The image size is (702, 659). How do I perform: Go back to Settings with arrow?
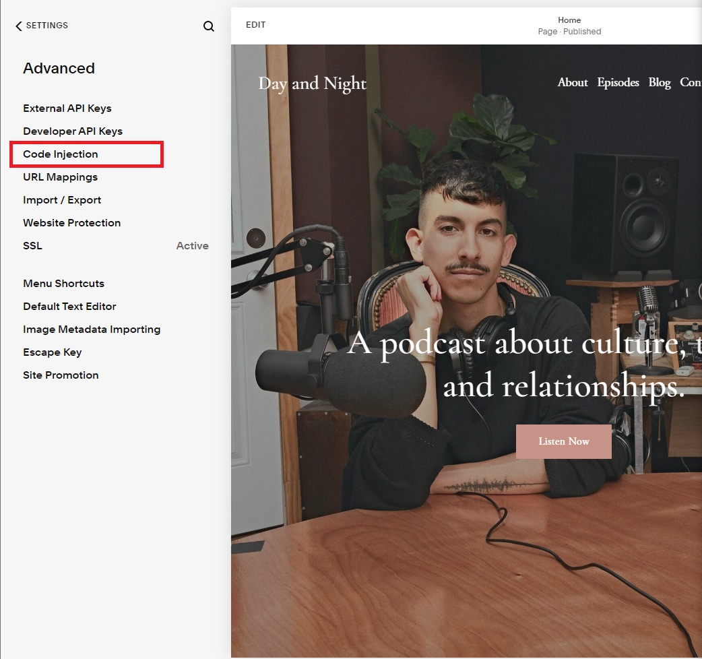tap(42, 26)
